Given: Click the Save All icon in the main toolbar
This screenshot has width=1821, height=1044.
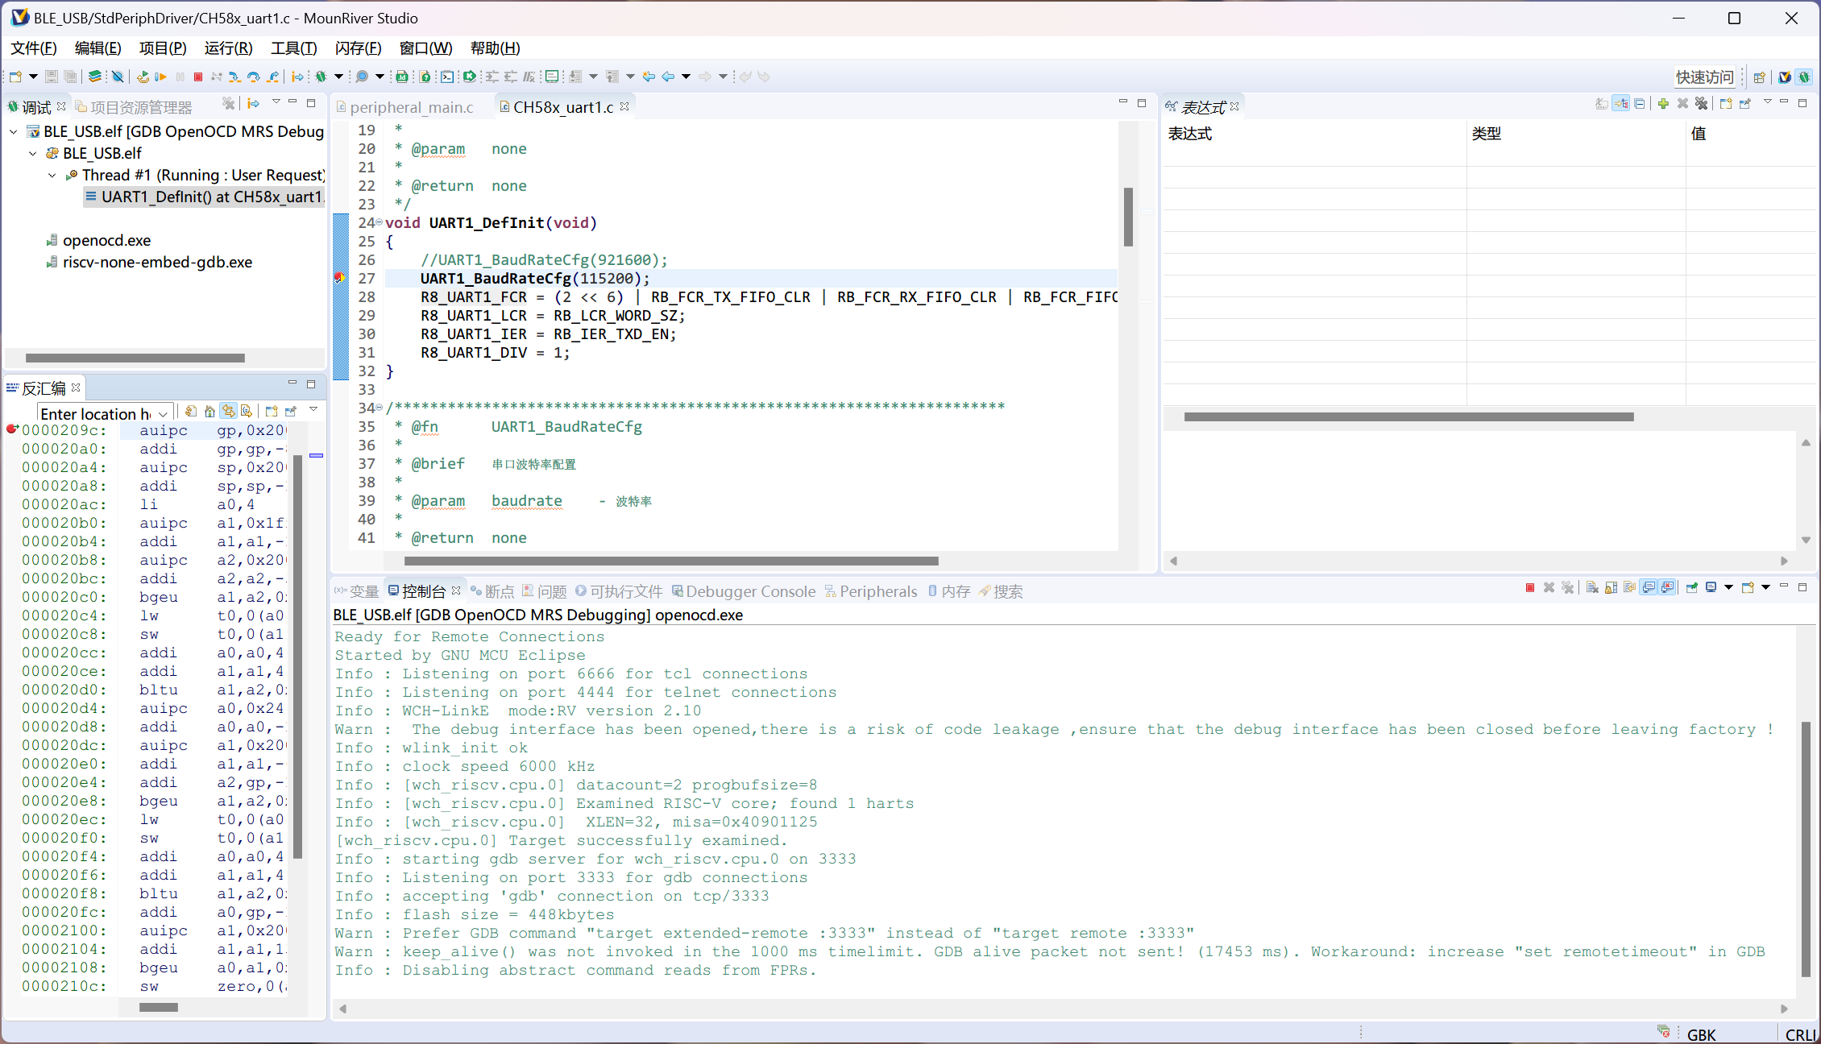Looking at the screenshot, I should click(x=71, y=77).
